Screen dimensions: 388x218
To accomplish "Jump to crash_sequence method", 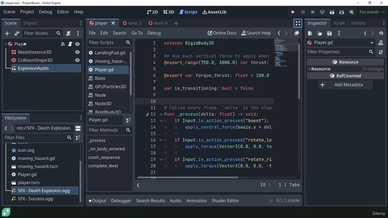I will tap(104, 157).
